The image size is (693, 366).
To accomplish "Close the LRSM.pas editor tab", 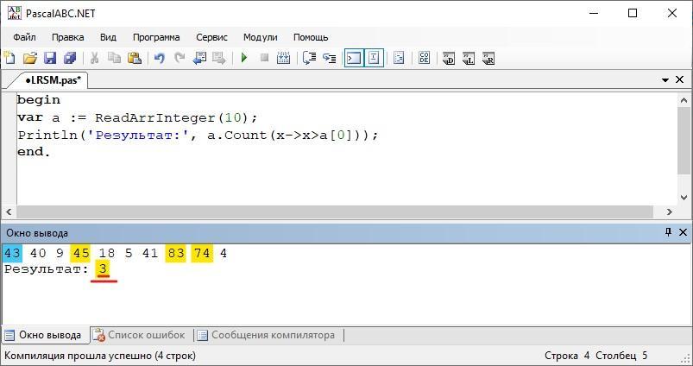I will tap(680, 79).
